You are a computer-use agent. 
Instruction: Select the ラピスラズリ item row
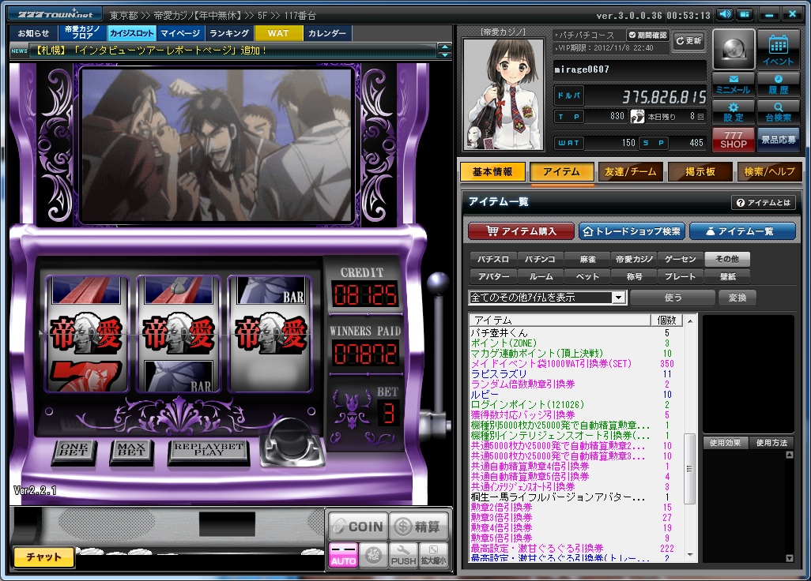pos(576,374)
